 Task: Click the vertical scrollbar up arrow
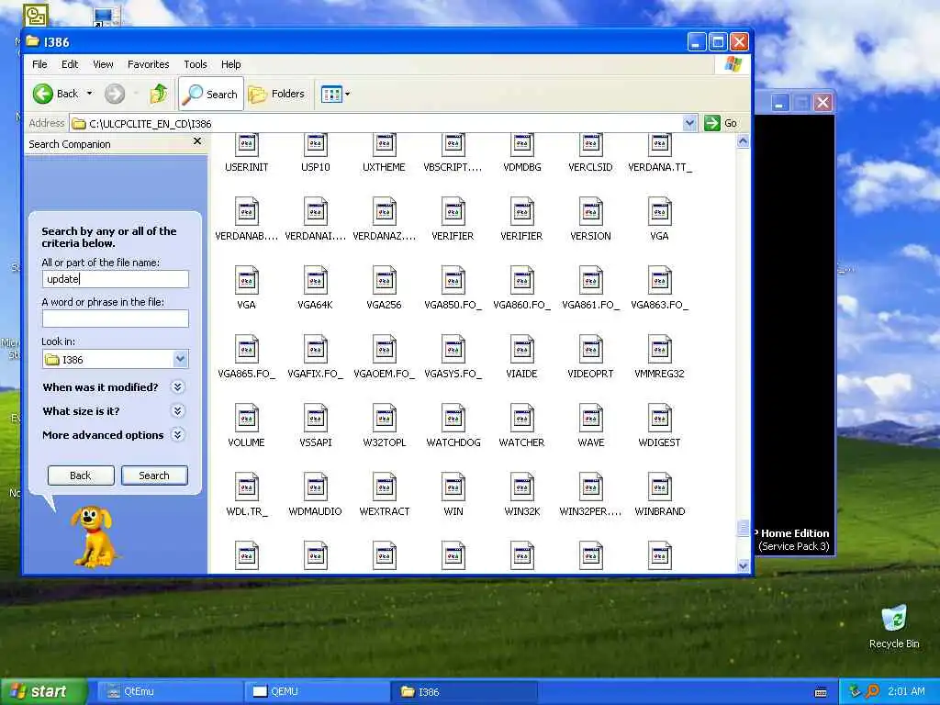pyautogui.click(x=743, y=141)
